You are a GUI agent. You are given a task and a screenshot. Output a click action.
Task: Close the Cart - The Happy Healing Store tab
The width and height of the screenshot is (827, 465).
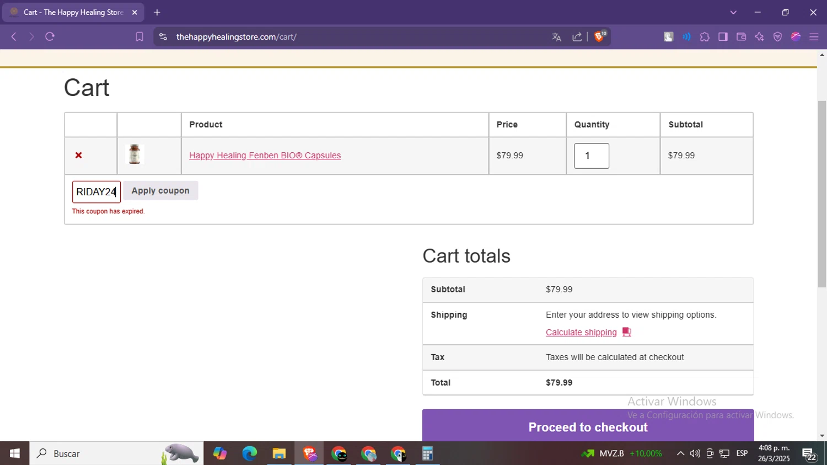point(135,12)
